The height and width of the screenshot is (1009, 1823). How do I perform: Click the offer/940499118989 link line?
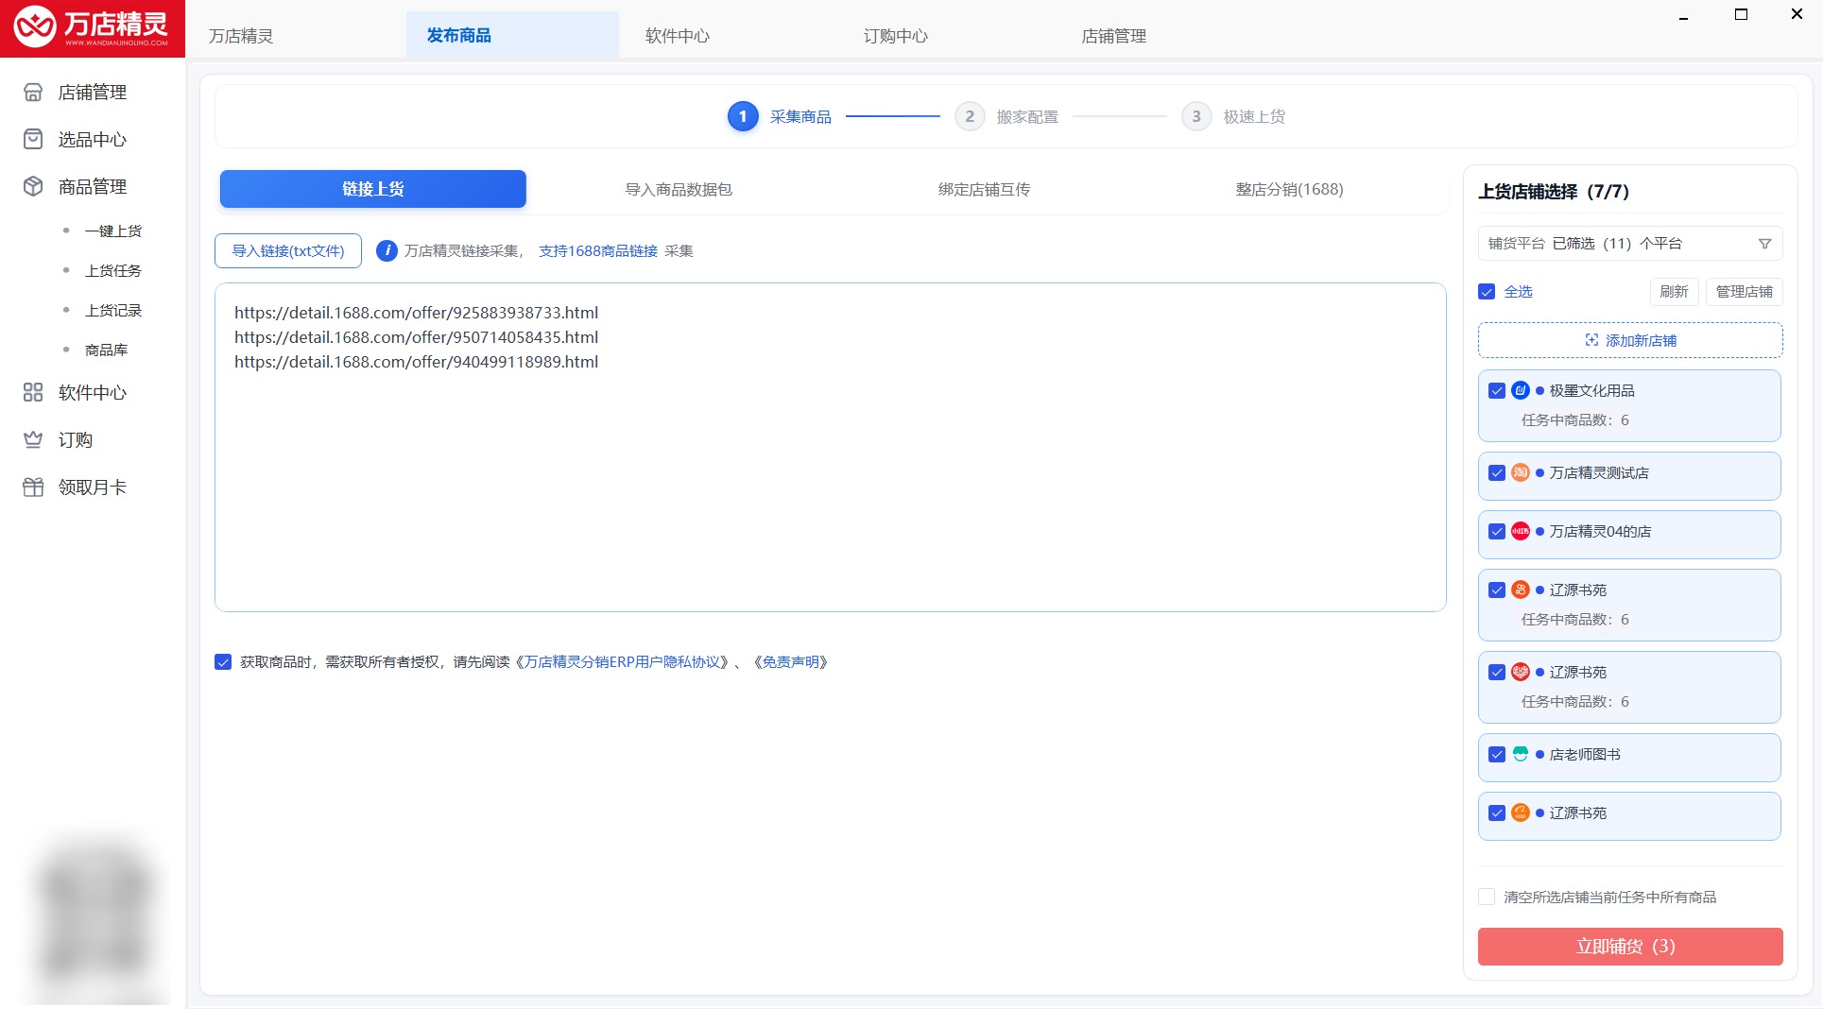tap(416, 362)
